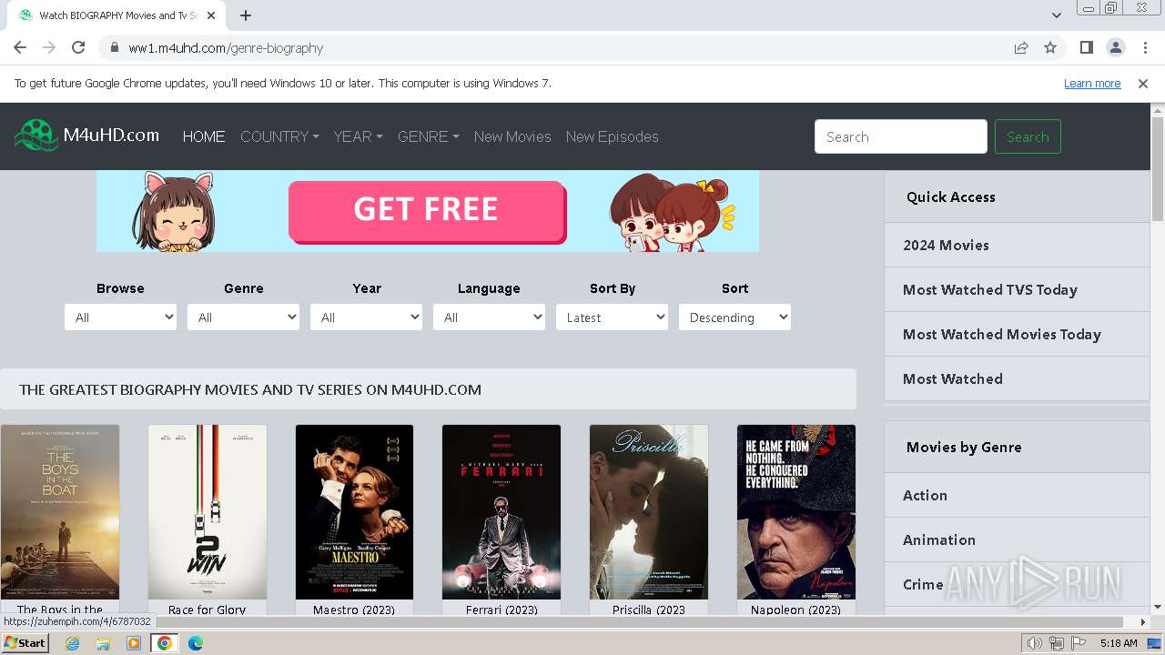
Task: Open the Windows Start button
Action: 25,642
